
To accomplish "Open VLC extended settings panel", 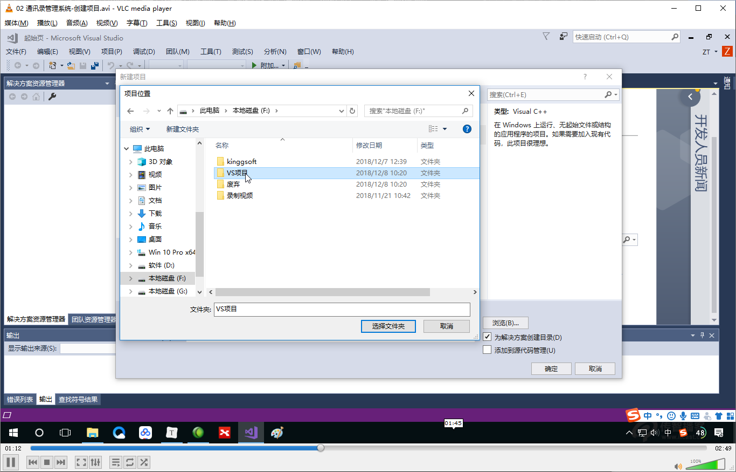I will tap(95, 462).
